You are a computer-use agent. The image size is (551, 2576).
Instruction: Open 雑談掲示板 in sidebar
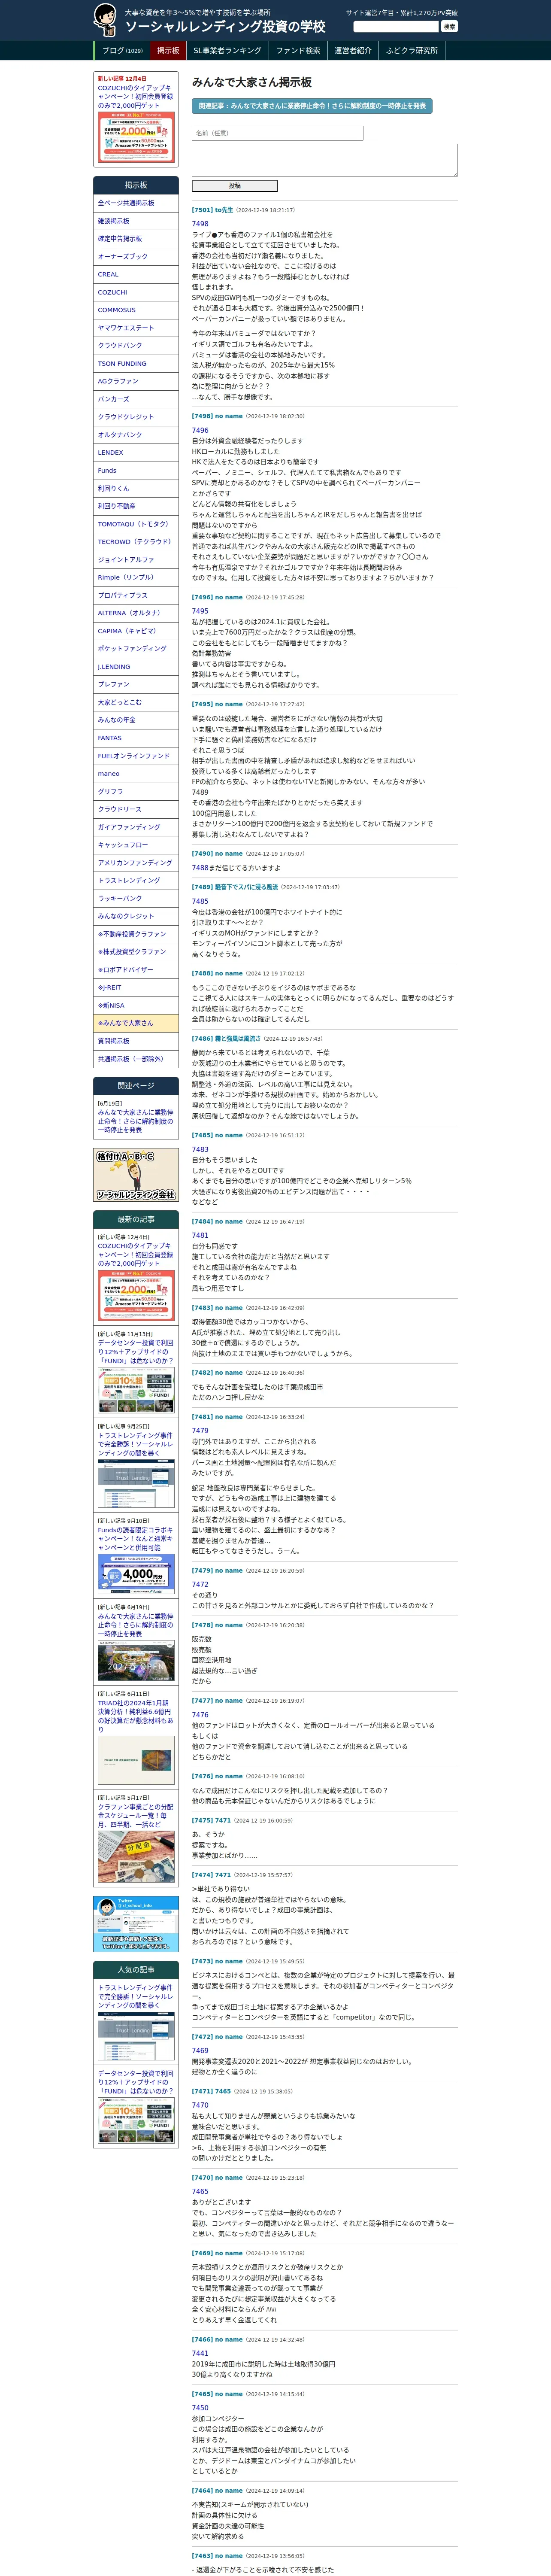tap(136, 221)
